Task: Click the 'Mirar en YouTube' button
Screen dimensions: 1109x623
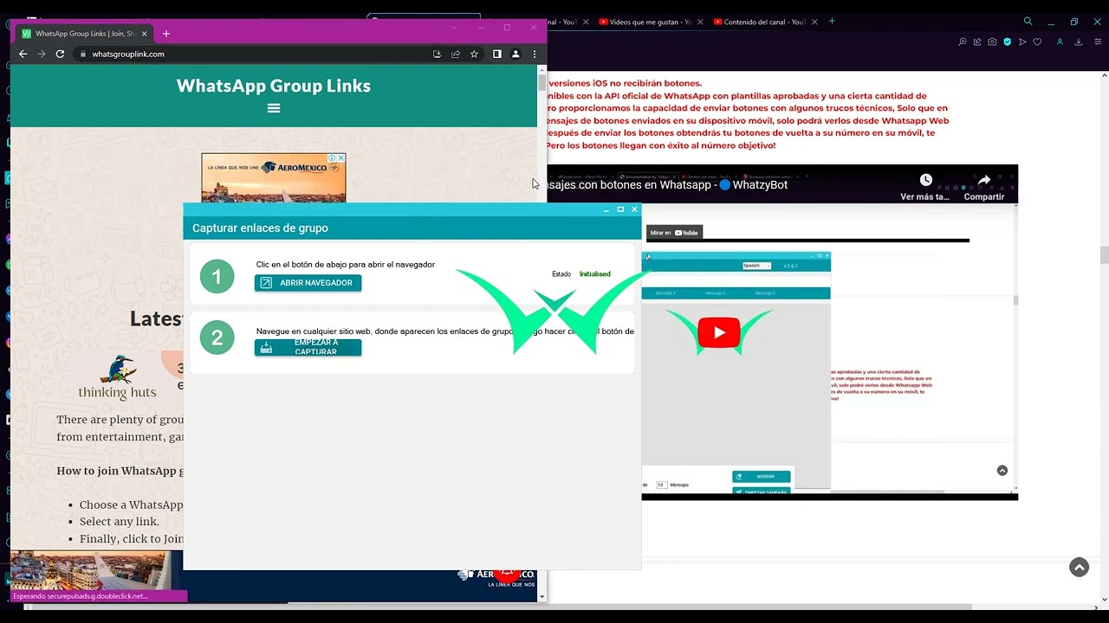Action: [x=674, y=232]
